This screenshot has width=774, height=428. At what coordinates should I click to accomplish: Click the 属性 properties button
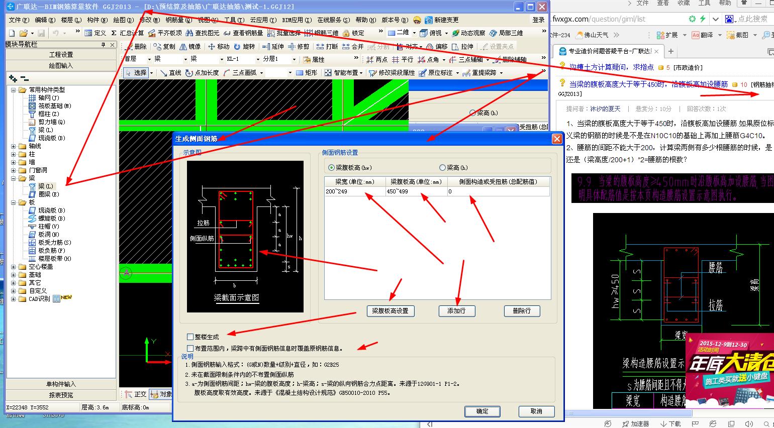(314, 59)
